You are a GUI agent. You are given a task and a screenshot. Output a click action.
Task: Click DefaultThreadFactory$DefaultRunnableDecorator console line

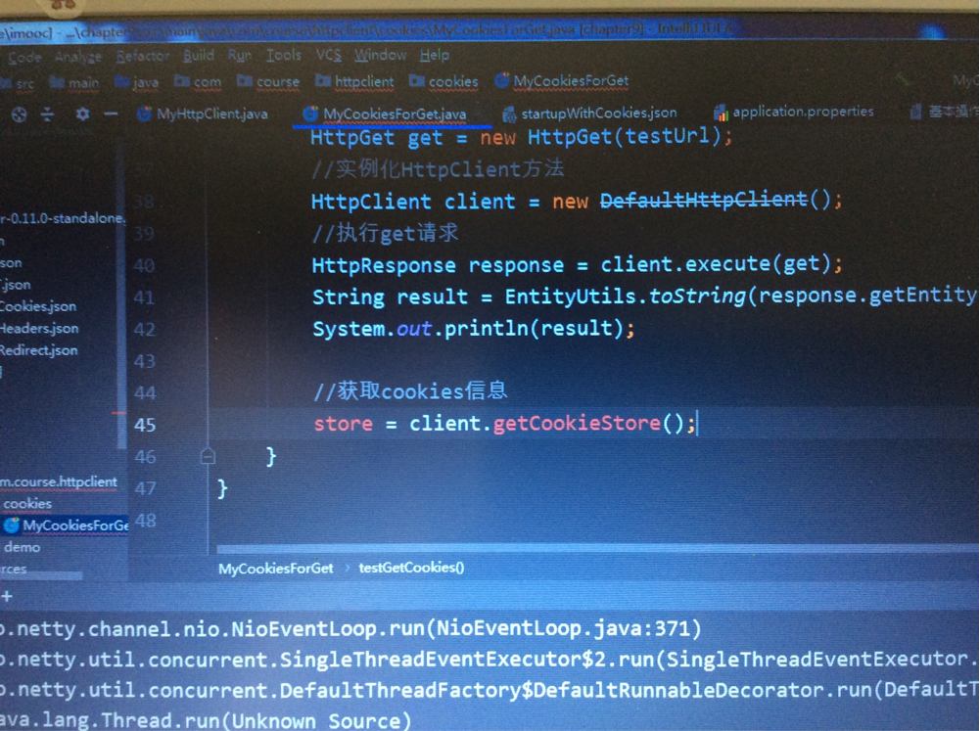point(490,690)
